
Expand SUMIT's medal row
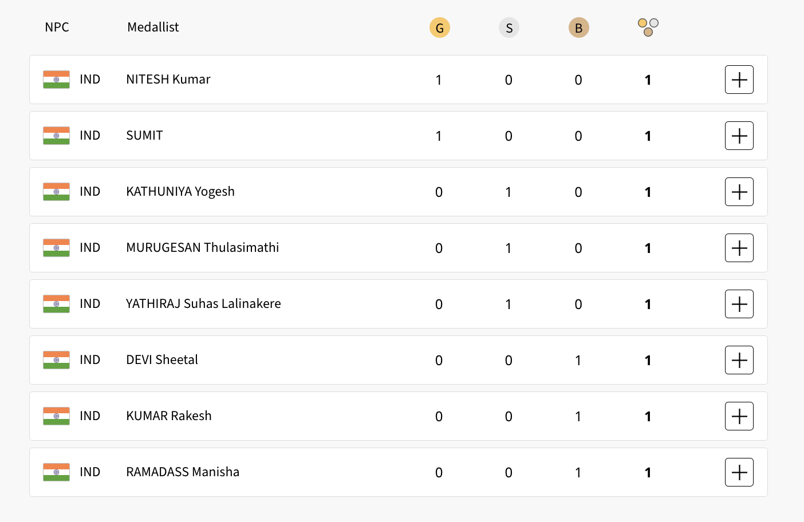click(x=739, y=136)
